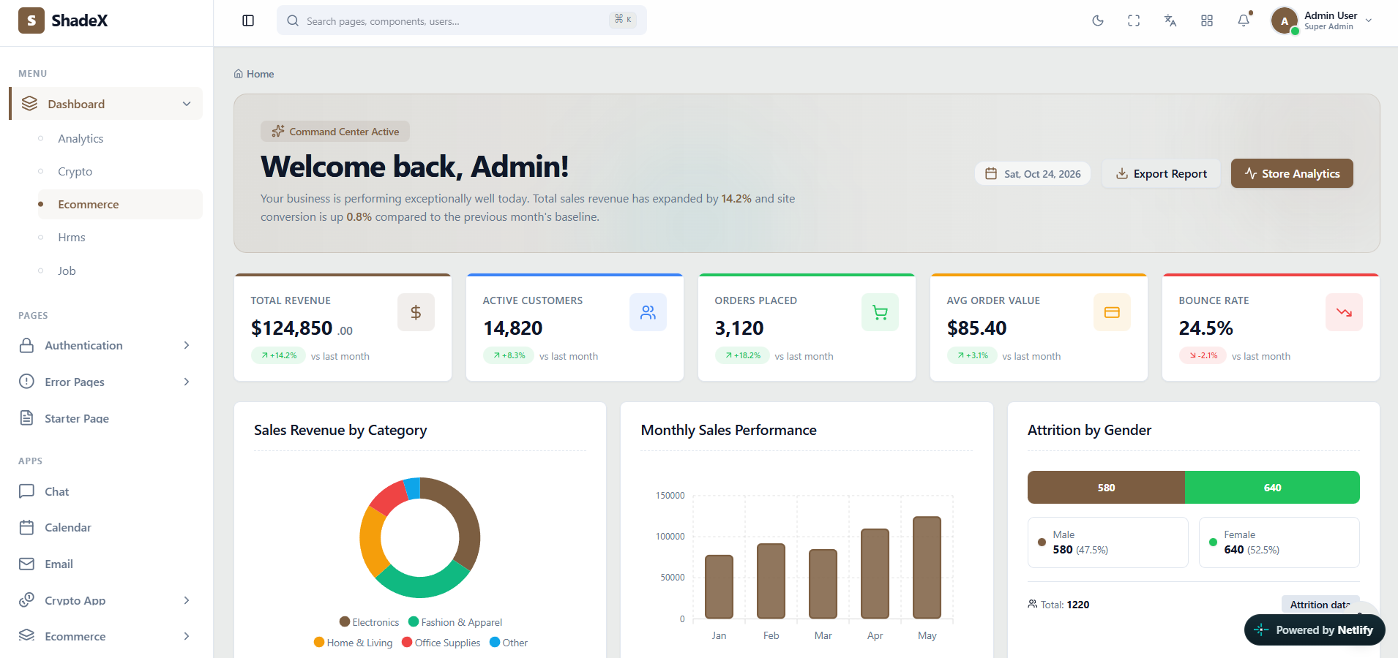Click the Command Center Active badge
Image resolution: width=1398 pixels, height=658 pixels.
335,132
